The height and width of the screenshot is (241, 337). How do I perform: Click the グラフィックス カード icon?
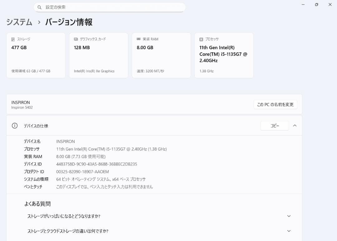75,39
